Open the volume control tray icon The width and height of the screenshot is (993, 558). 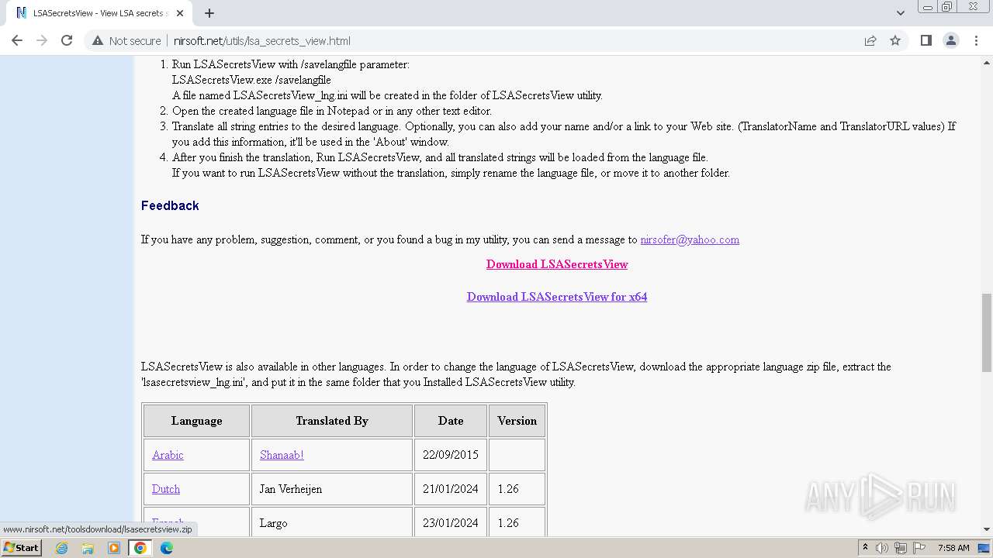pos(882,548)
